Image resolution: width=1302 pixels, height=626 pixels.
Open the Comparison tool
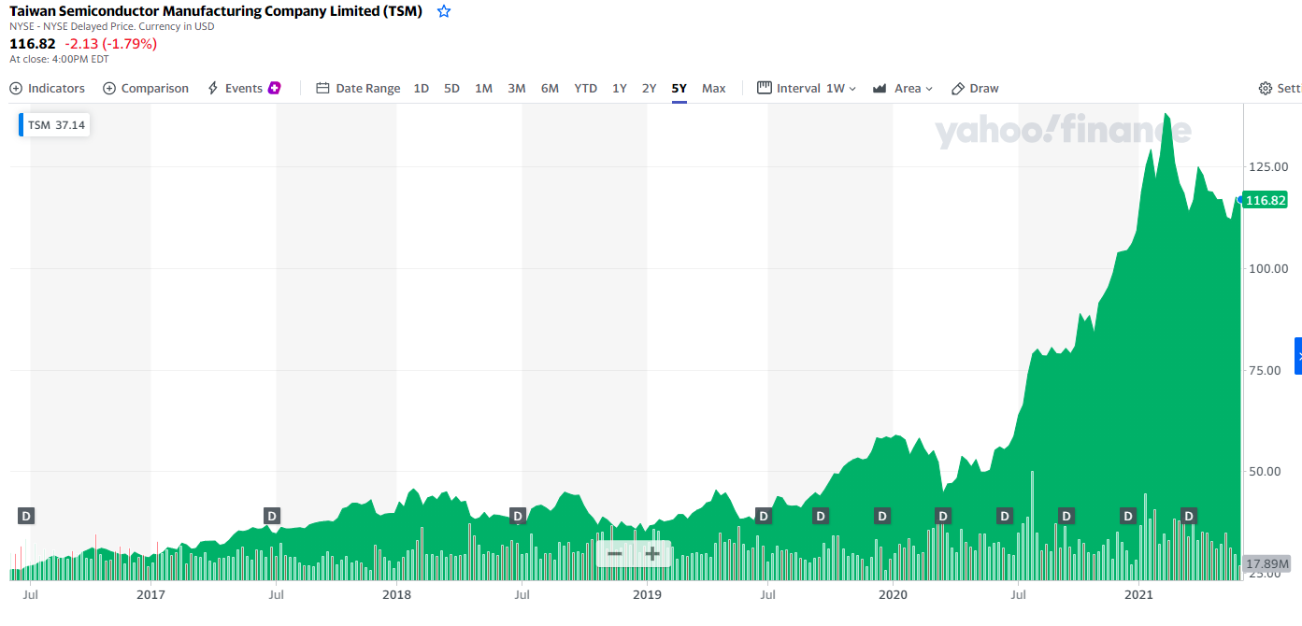point(146,88)
